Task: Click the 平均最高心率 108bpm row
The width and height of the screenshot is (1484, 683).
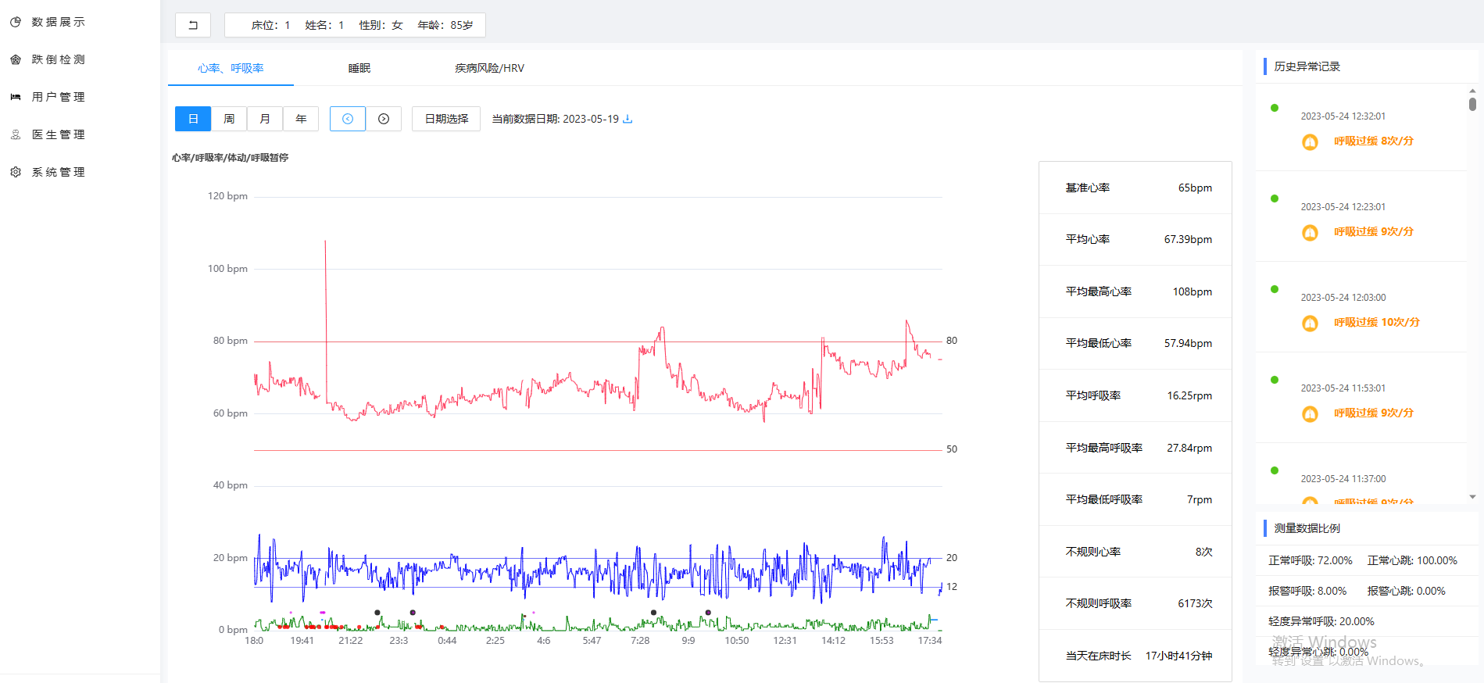Action: pos(1135,291)
